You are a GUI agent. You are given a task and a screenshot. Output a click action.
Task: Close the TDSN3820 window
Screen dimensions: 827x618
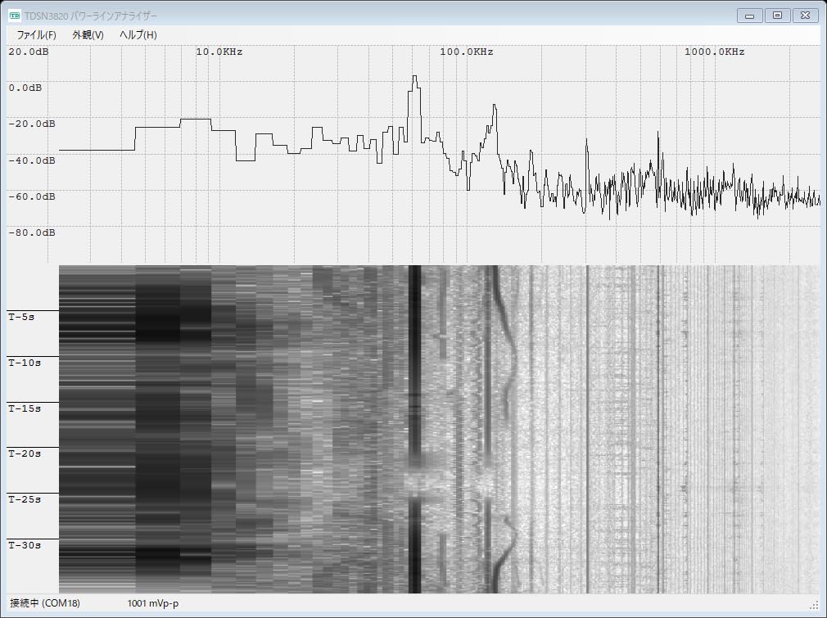805,16
